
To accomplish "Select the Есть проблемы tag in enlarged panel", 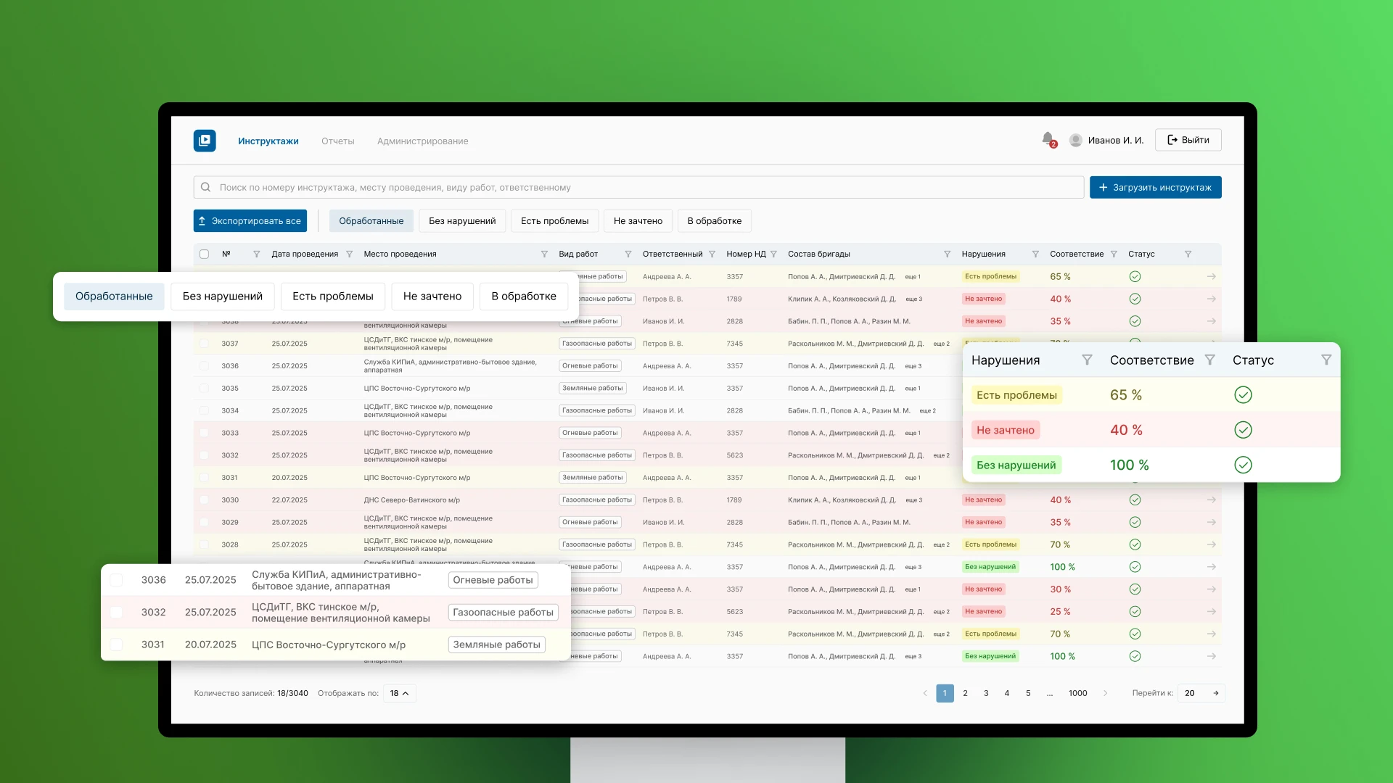I will tap(1016, 395).
